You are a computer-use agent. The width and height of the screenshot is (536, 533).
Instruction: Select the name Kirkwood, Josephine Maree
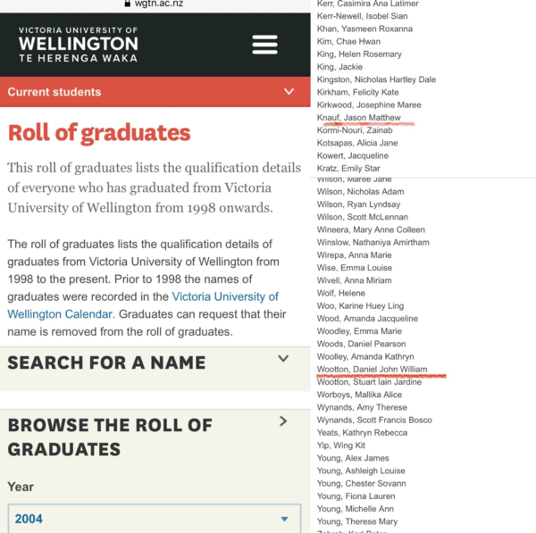(x=369, y=104)
